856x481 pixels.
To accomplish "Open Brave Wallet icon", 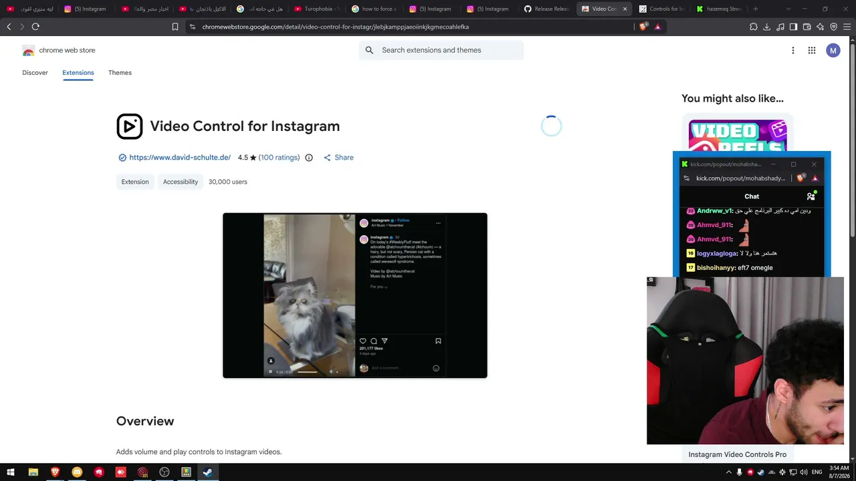I will click(x=807, y=27).
